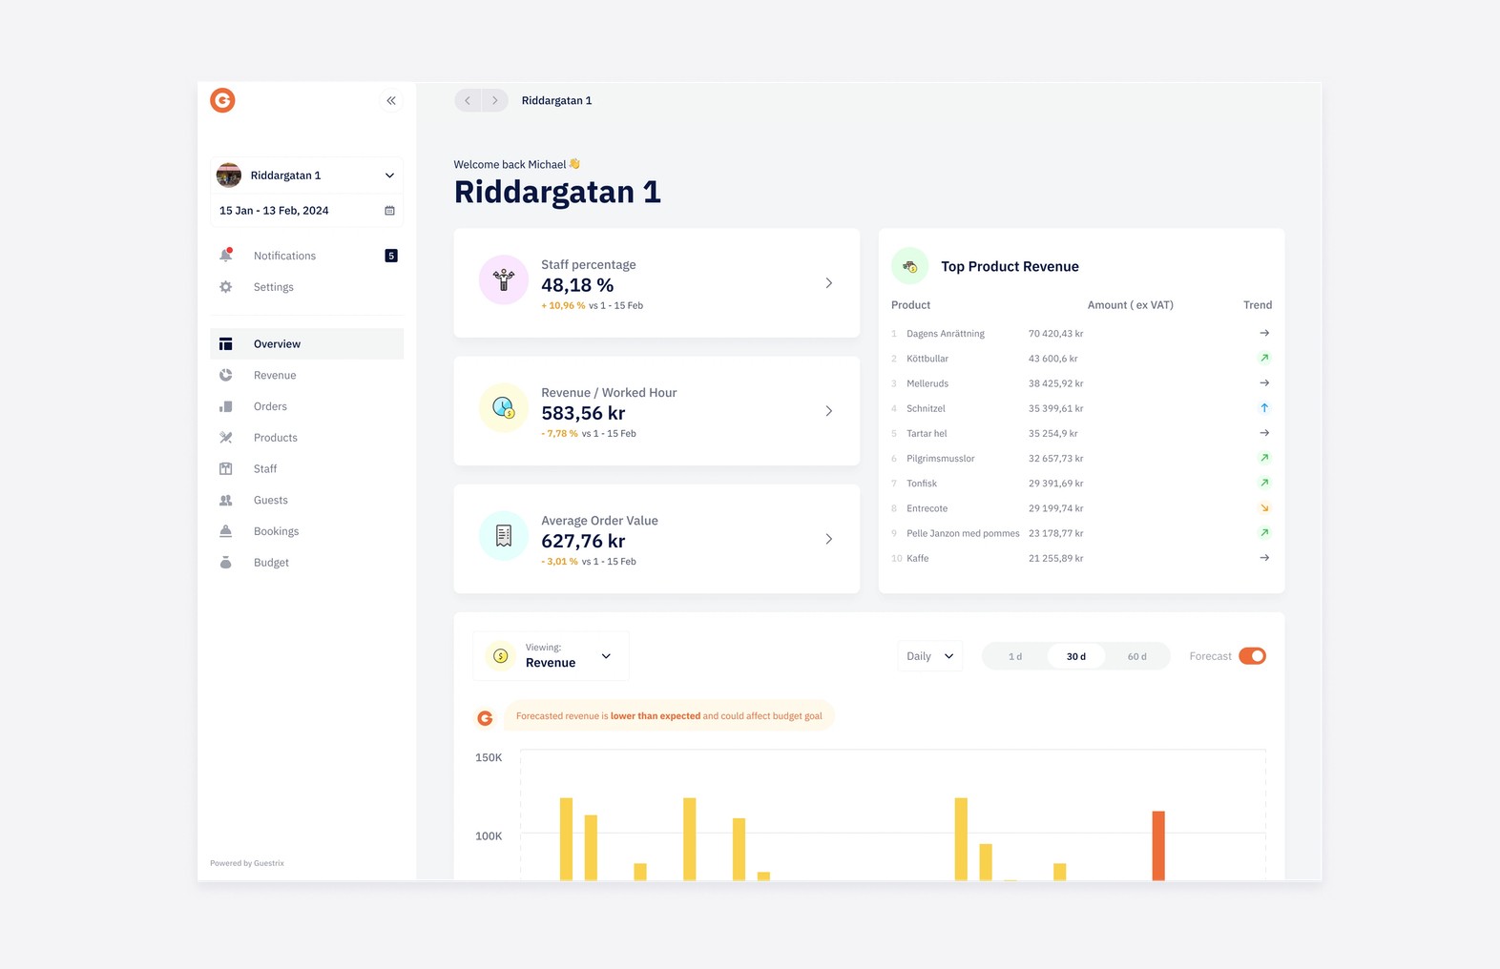Screen dimensions: 1500x969
Task: Click the Pilgrimsmusslor product name
Action: click(x=941, y=459)
